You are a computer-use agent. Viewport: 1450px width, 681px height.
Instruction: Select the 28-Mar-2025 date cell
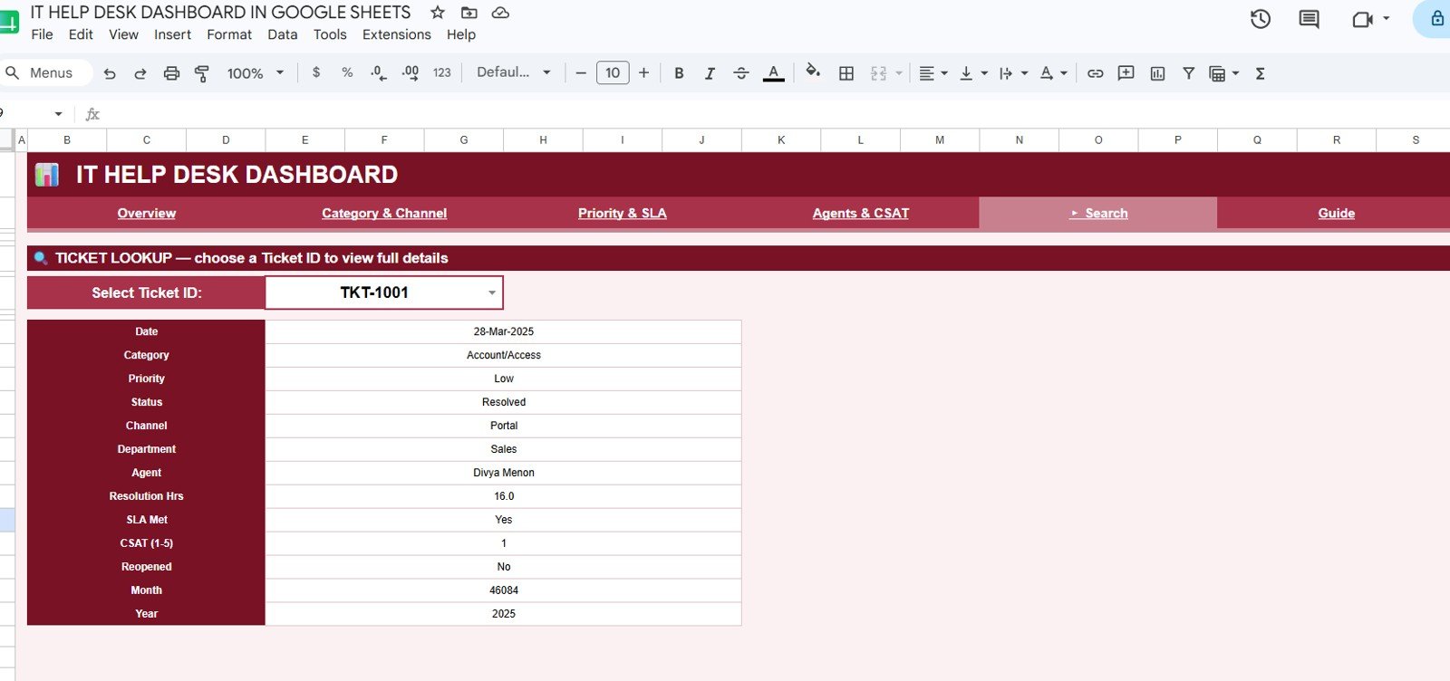[504, 331]
